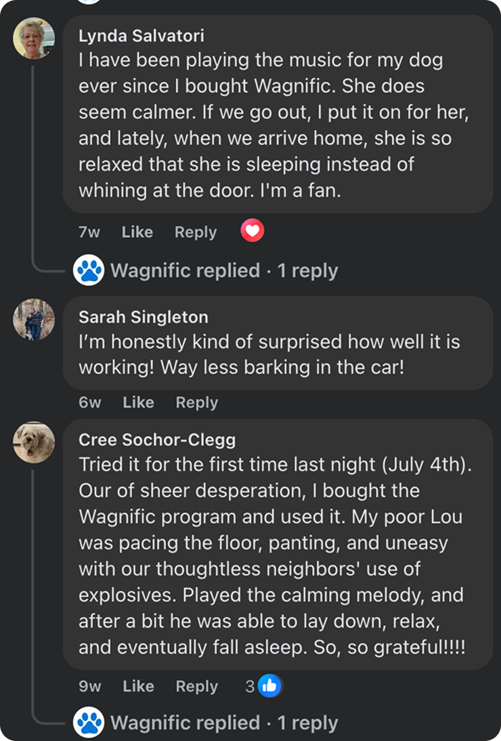Like Cree Sochor-Clegg's comment
The width and height of the screenshot is (501, 741).
(x=139, y=686)
